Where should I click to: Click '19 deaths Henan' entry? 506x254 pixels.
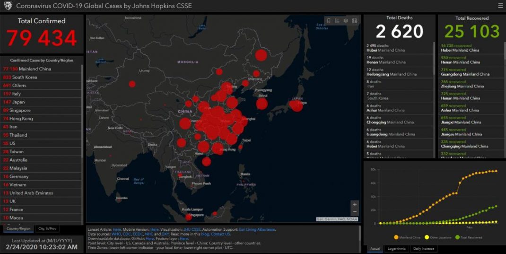[x=398, y=60]
